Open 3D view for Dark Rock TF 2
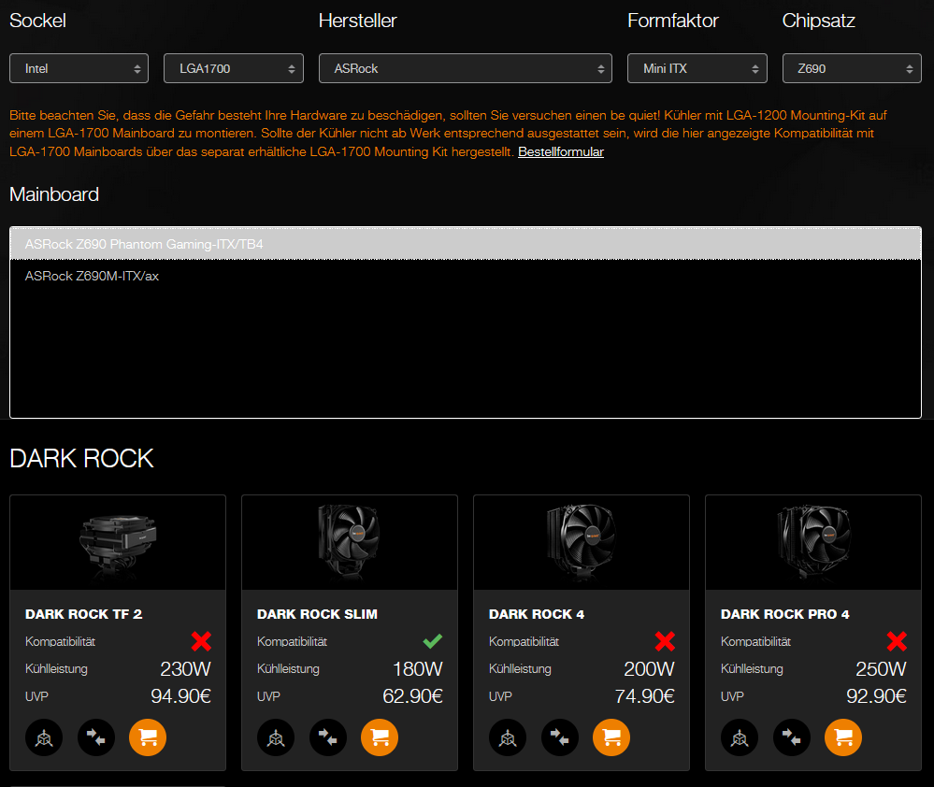The height and width of the screenshot is (787, 934). point(44,737)
